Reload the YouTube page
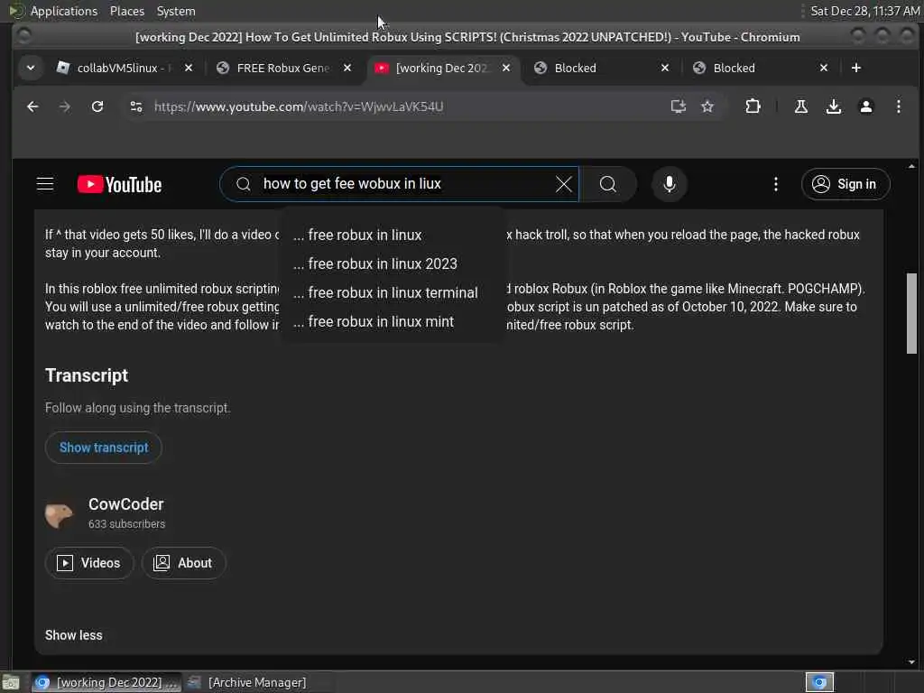The width and height of the screenshot is (924, 693). [x=97, y=106]
